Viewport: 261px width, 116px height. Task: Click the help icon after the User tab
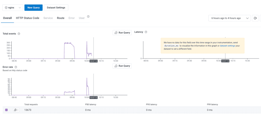tap(88, 17)
